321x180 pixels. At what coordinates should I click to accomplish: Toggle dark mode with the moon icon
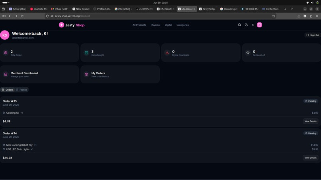point(246,25)
